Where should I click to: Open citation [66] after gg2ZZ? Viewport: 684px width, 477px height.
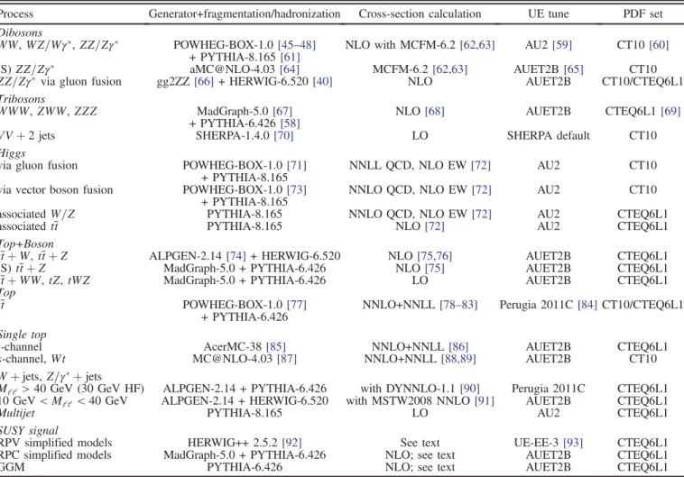pyautogui.click(x=204, y=81)
